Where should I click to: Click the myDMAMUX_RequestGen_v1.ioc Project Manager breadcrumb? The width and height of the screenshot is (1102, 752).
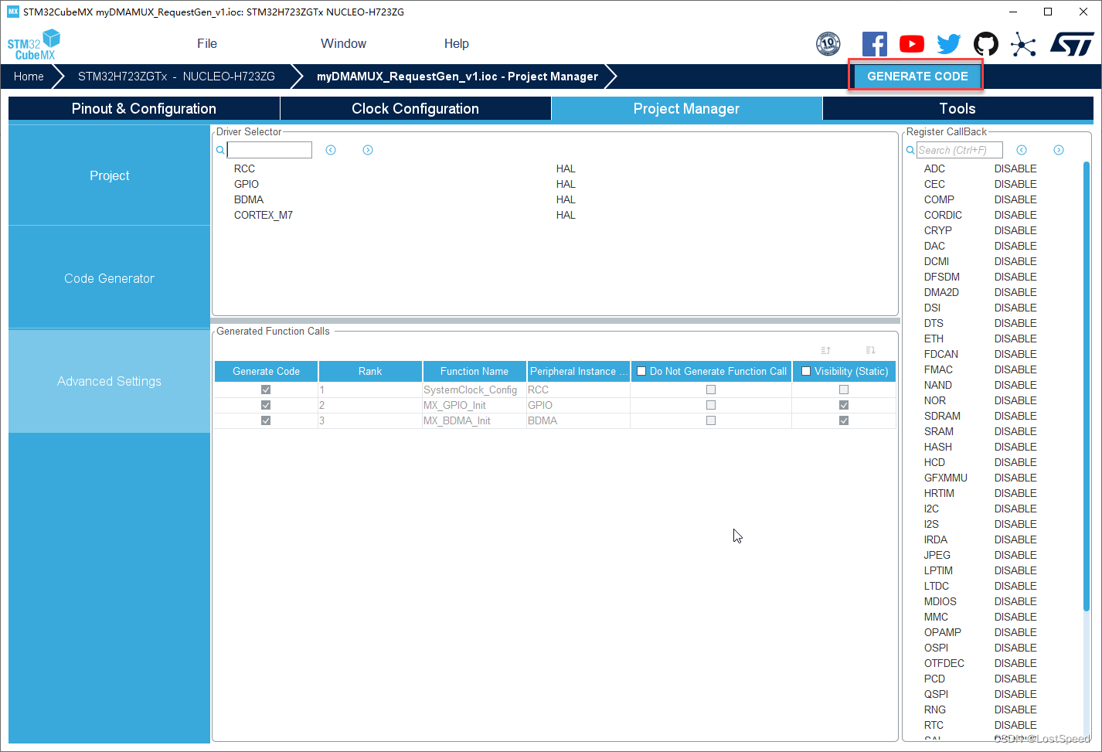click(457, 77)
